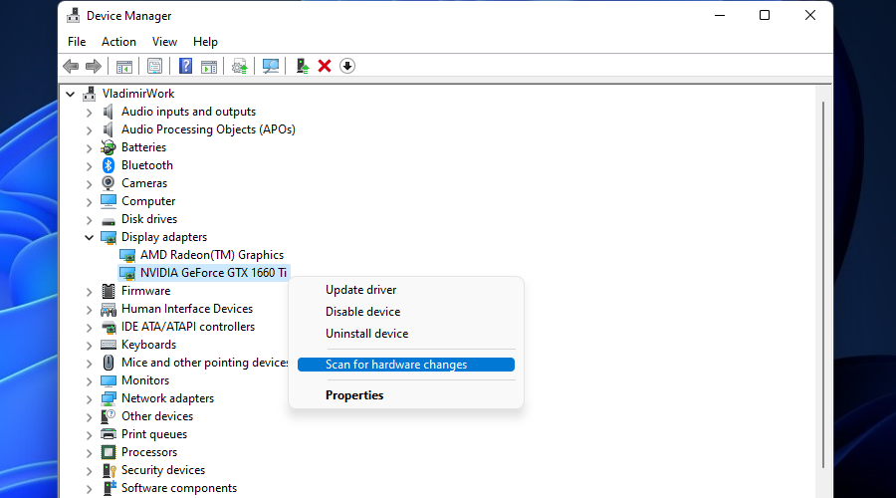Expand Audio inputs and outputs
The width and height of the screenshot is (896, 498).
coord(90,113)
